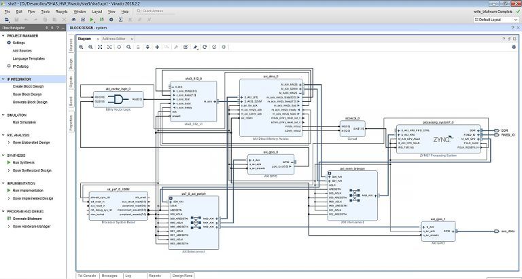
Task: Open the IP Catalog
Action: (20, 66)
